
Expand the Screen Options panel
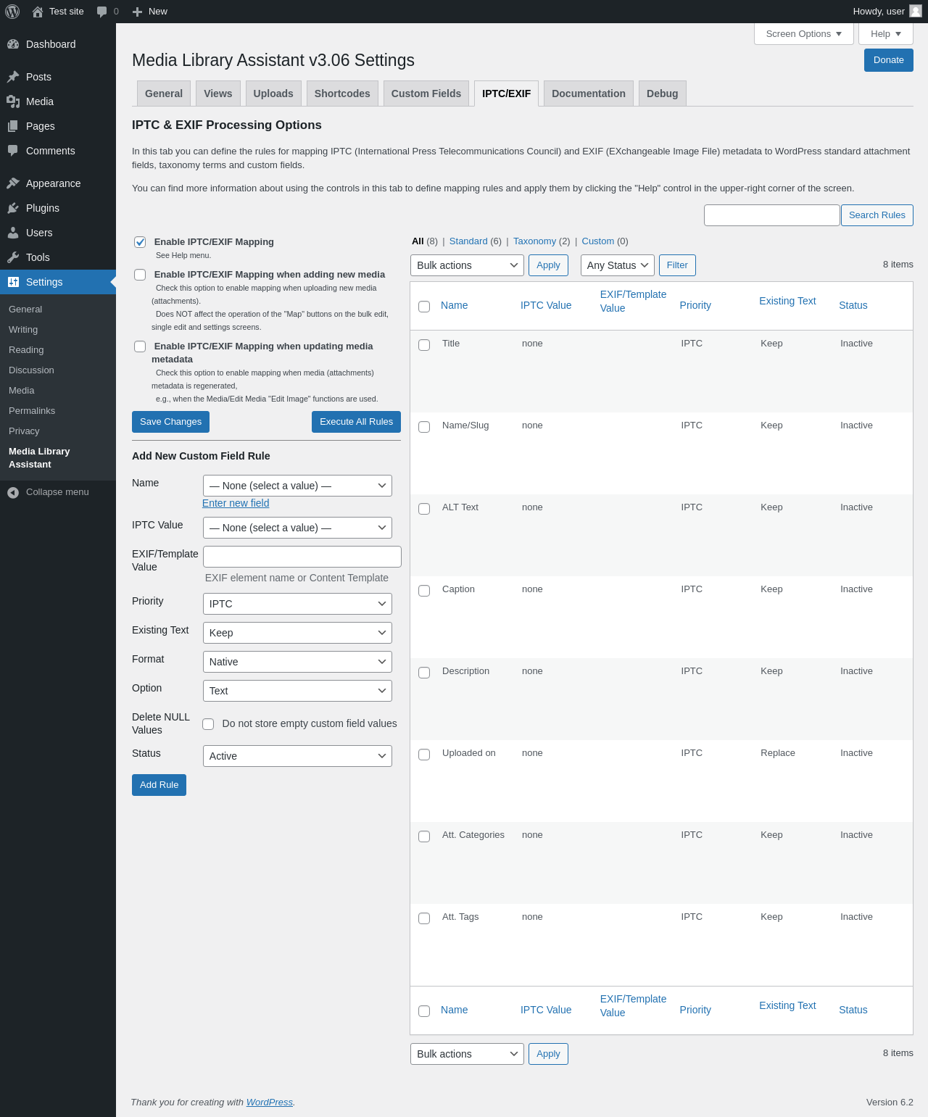click(804, 34)
